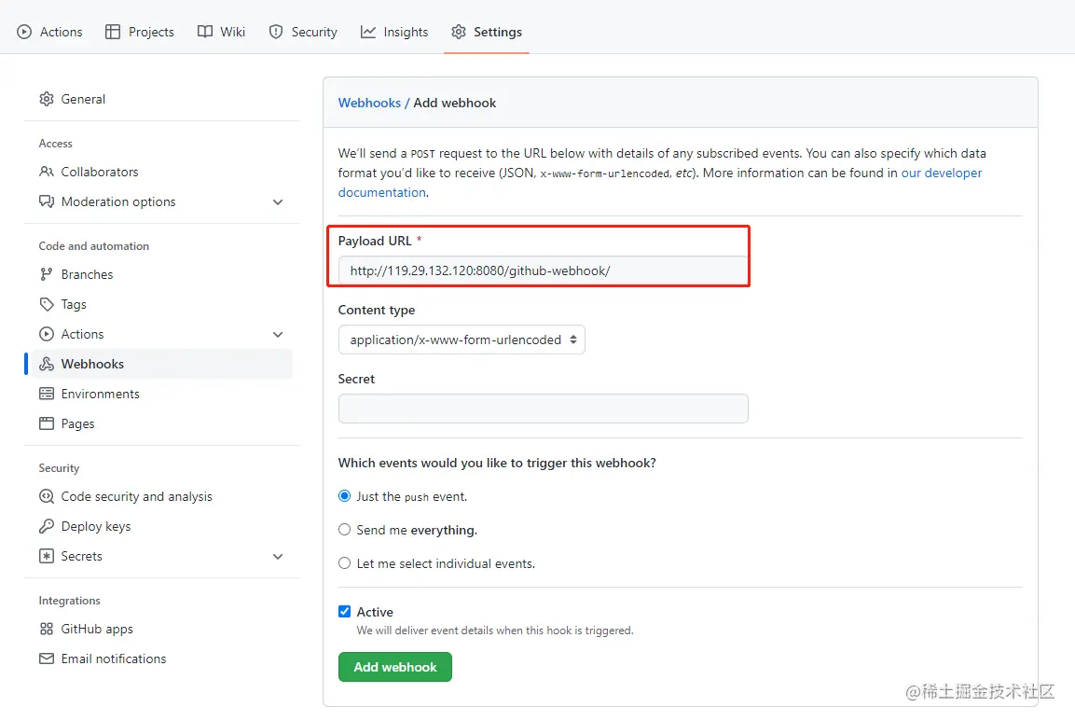
Task: Open the developer documentation link
Action: [x=941, y=173]
